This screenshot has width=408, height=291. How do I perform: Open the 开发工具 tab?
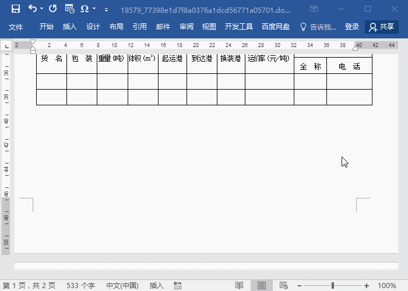click(239, 27)
